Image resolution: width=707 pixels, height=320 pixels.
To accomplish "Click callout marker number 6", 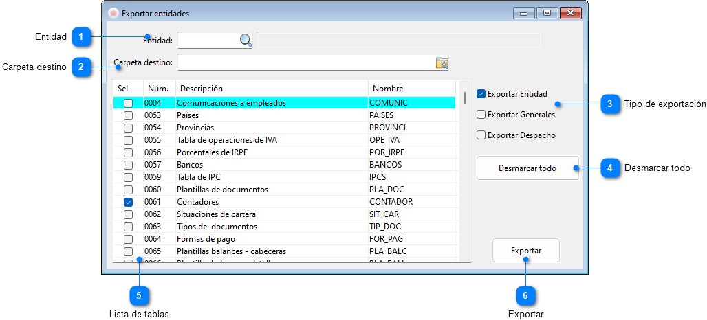I will [x=525, y=295].
